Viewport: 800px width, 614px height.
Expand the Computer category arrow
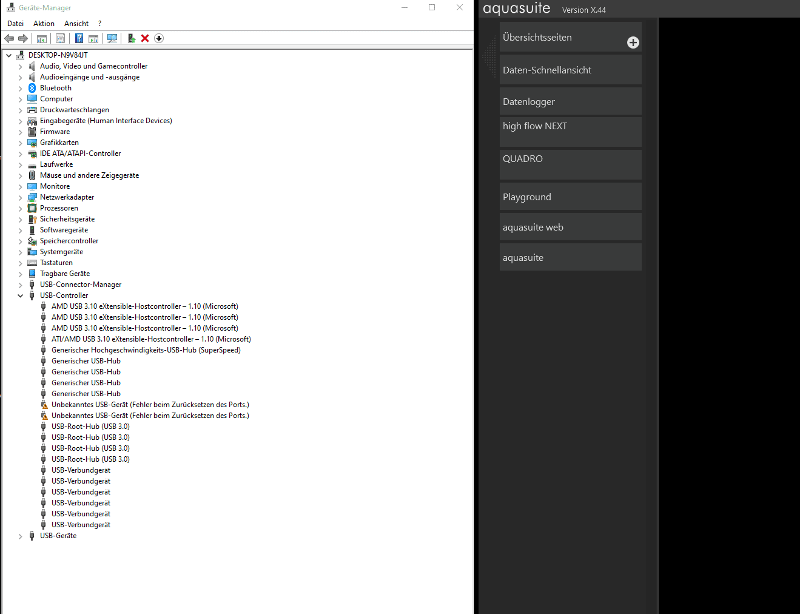(x=20, y=99)
